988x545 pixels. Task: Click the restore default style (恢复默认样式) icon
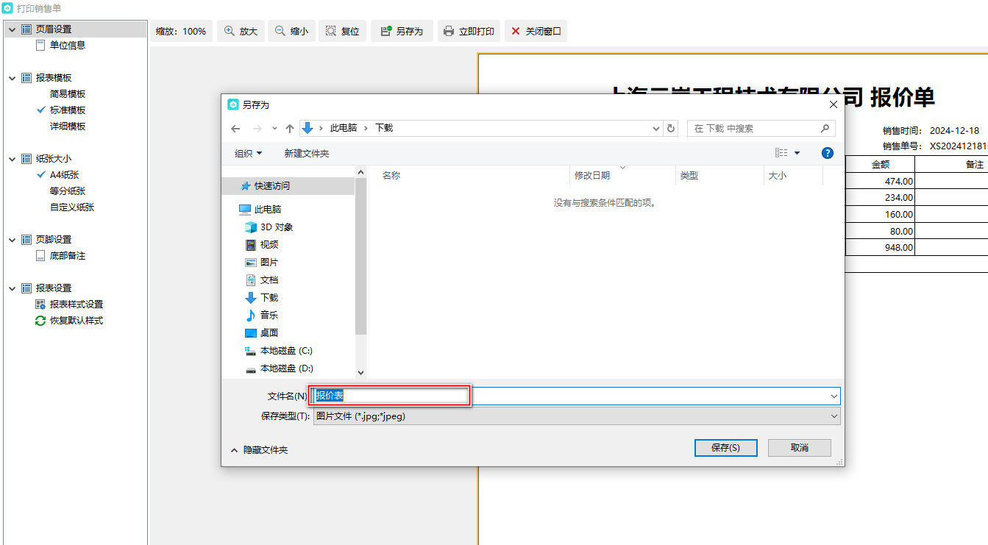tap(41, 321)
